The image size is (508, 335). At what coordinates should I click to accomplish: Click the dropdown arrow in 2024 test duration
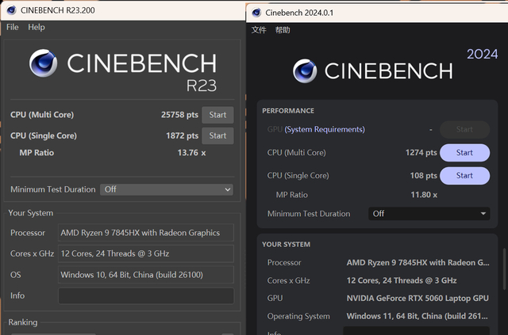[x=484, y=214]
